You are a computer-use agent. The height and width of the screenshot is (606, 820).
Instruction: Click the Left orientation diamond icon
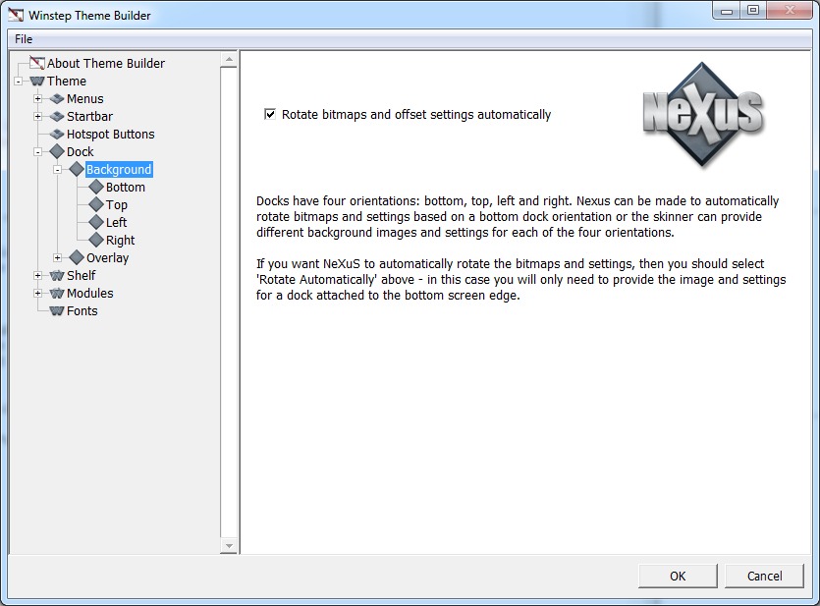[x=96, y=222]
